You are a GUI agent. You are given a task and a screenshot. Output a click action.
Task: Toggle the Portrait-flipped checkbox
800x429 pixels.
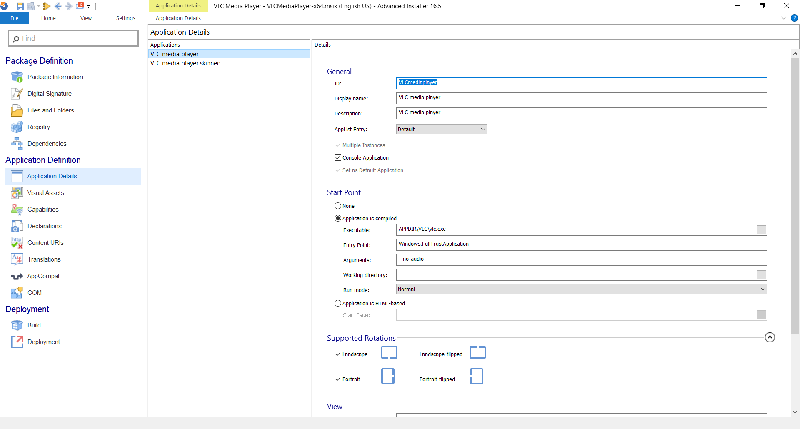[x=415, y=379]
